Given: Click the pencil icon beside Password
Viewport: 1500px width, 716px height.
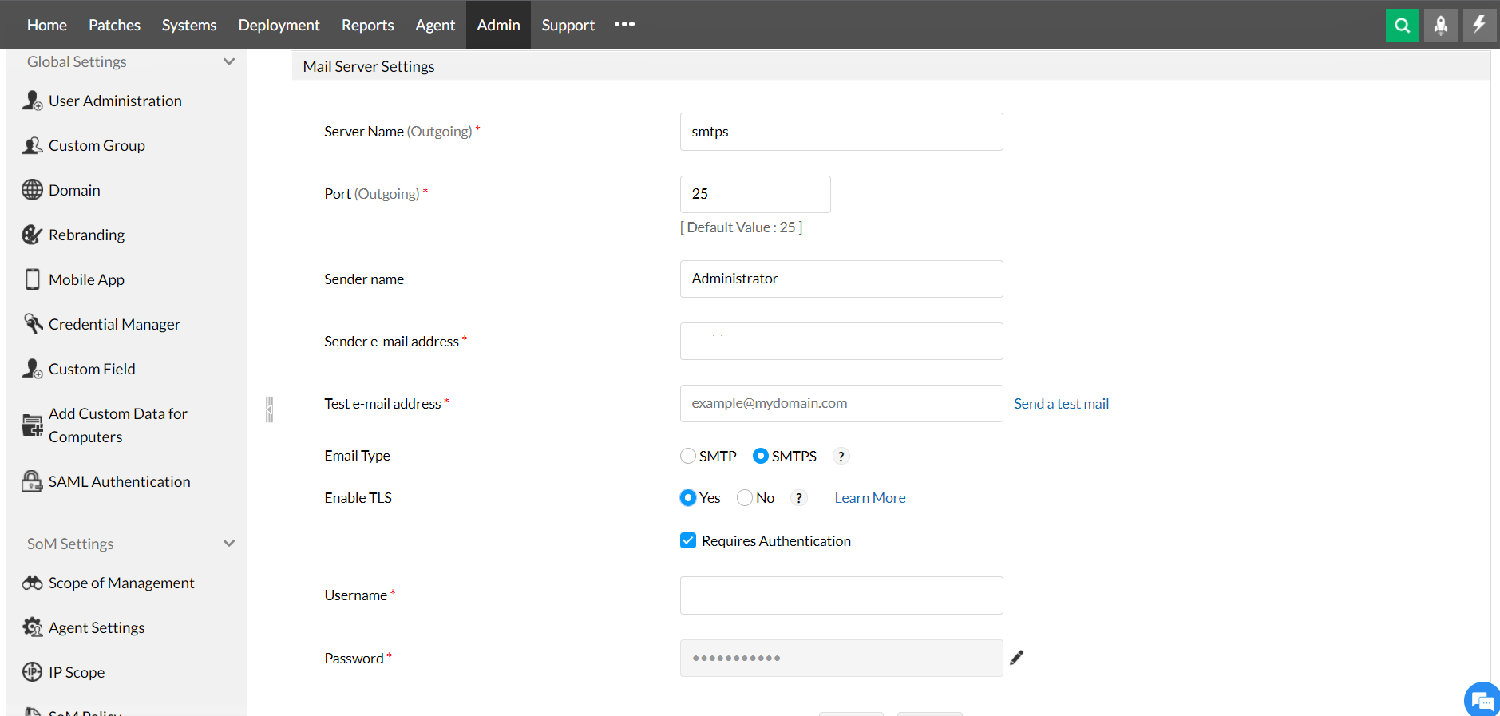Looking at the screenshot, I should (x=1016, y=658).
